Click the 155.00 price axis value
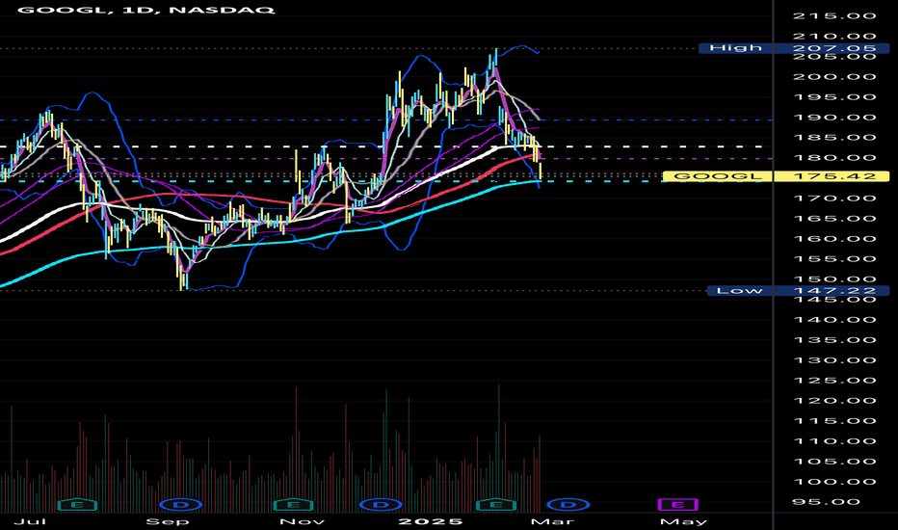The height and width of the screenshot is (530, 898). point(834,259)
